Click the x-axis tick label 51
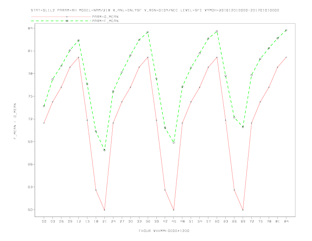Image resolution: width=312 pixels, height=241 pixels. [x=191, y=221]
